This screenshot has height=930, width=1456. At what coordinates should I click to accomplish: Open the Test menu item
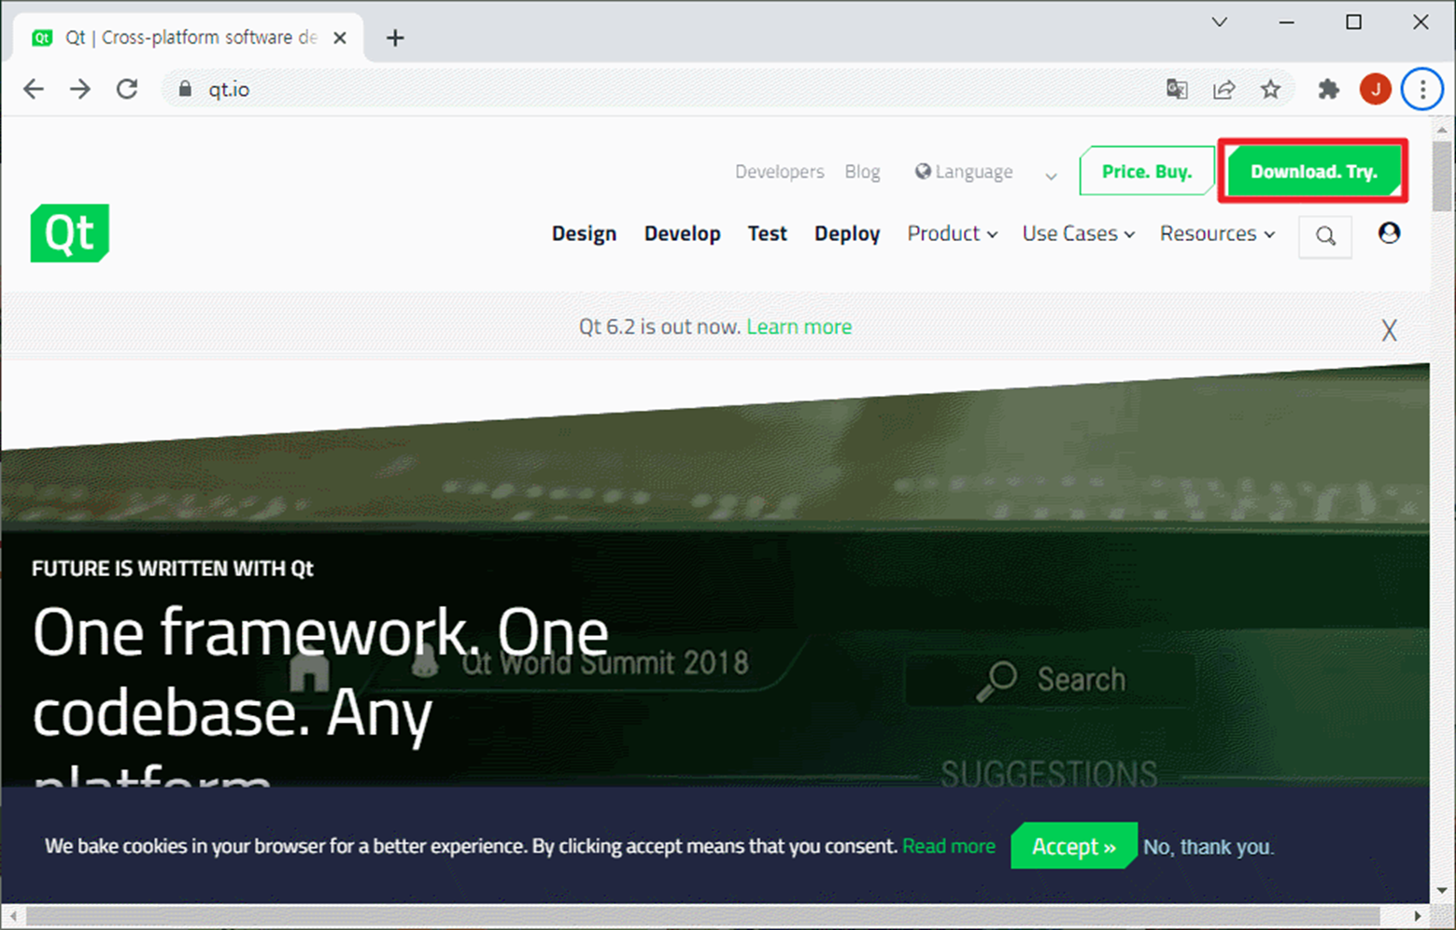[767, 233]
